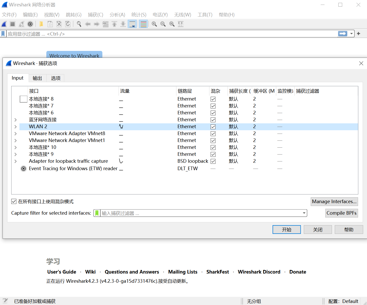This screenshot has width=367, height=305.
Task: Toggle promiscuous checkbox for loopback adapter
Action: point(213,161)
